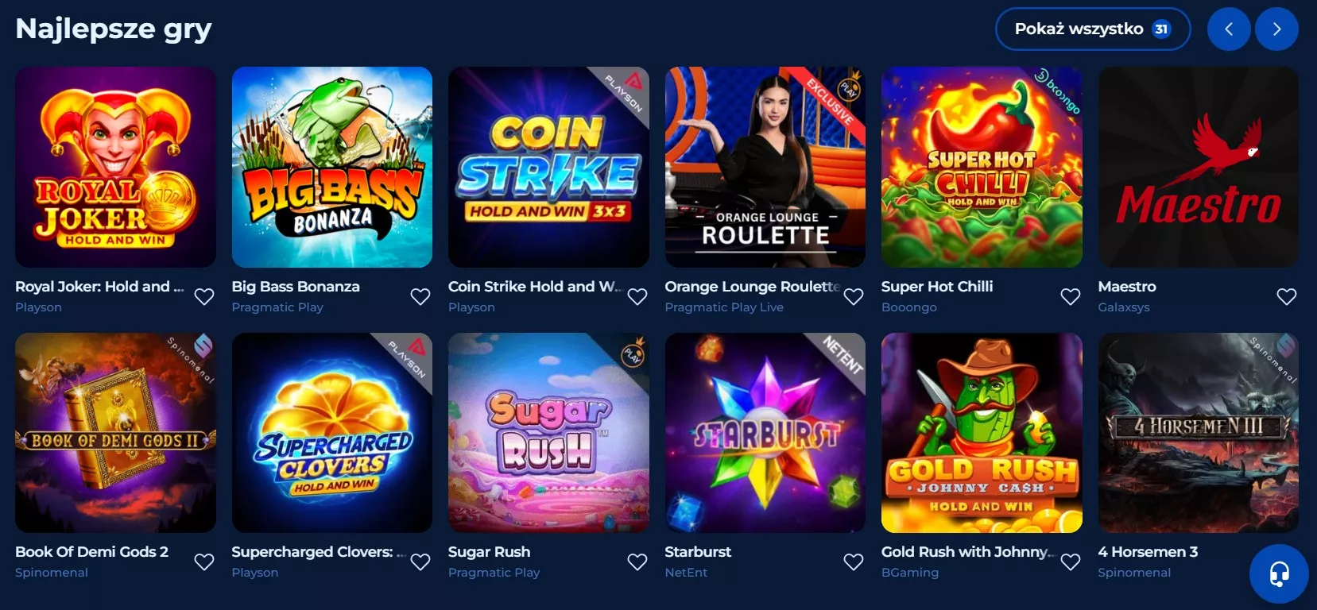Viewport: 1317px width, 610px height.
Task: Select the 4 Horsemen 3 title link
Action: 1148,552
